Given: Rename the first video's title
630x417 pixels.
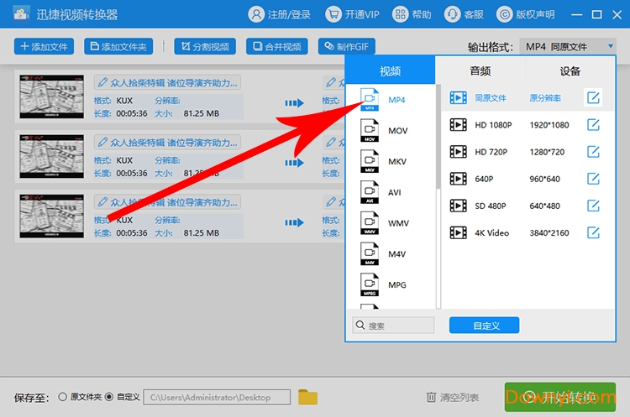Looking at the screenshot, I should tap(167, 83).
